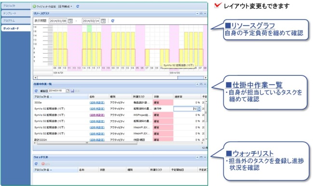This screenshot has height=186, width=313.
Task: Refresh the 仕掛中作業一覧 work list
Action: tap(36, 91)
